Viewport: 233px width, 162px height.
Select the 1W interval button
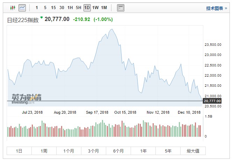coord(95,8)
